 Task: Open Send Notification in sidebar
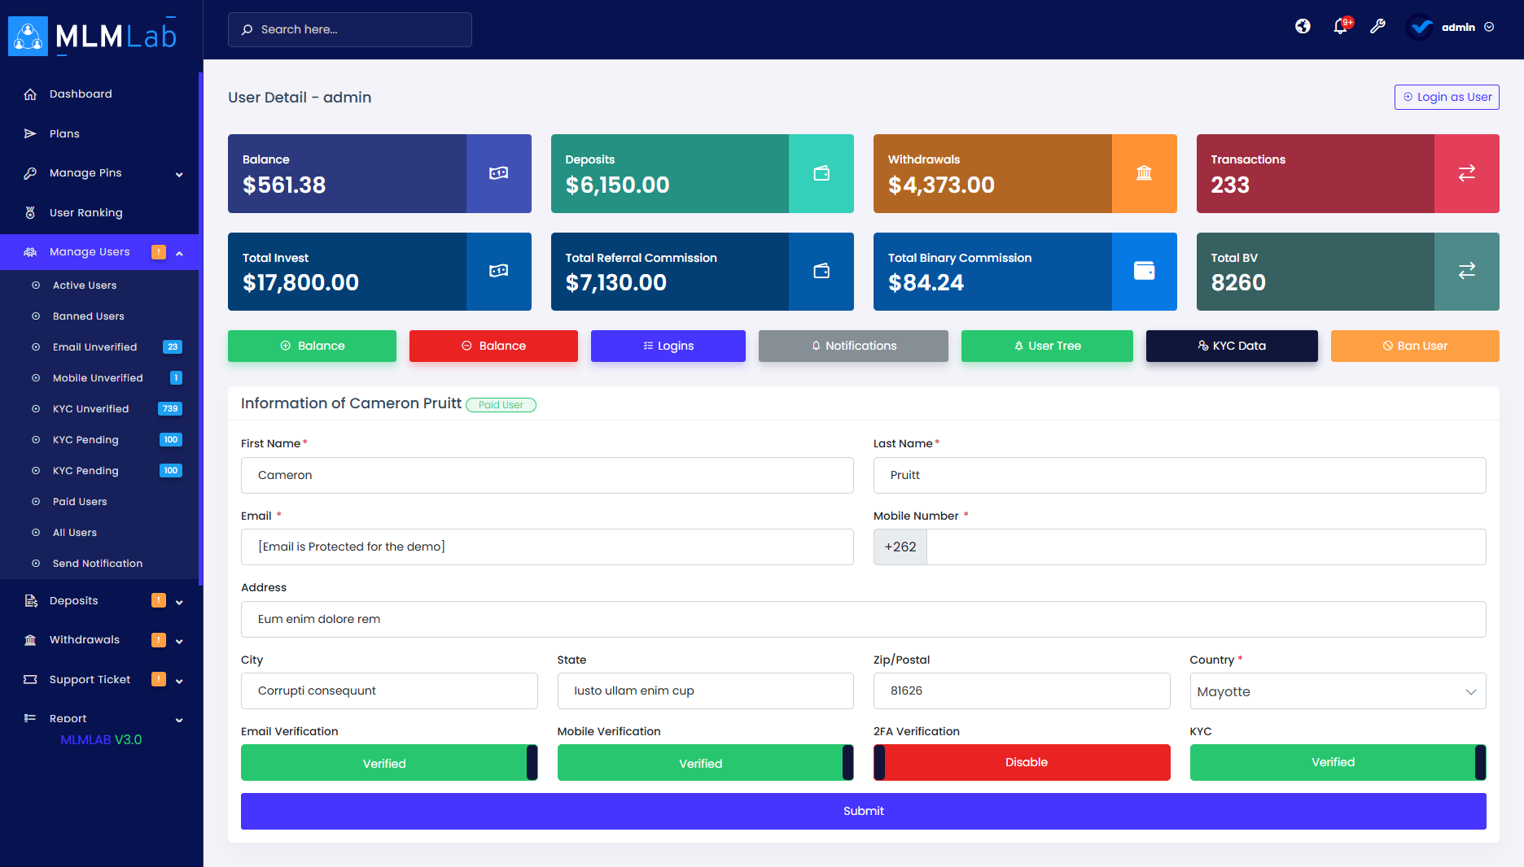pos(99,564)
